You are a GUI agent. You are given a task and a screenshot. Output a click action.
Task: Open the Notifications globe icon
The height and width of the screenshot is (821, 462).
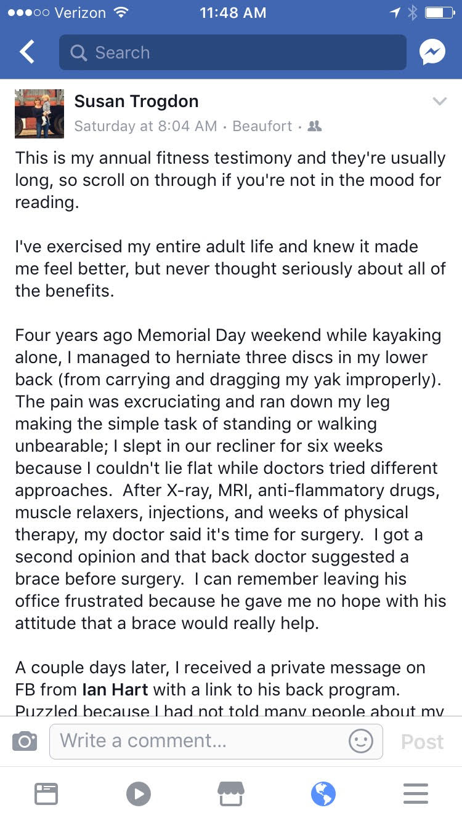click(x=323, y=794)
